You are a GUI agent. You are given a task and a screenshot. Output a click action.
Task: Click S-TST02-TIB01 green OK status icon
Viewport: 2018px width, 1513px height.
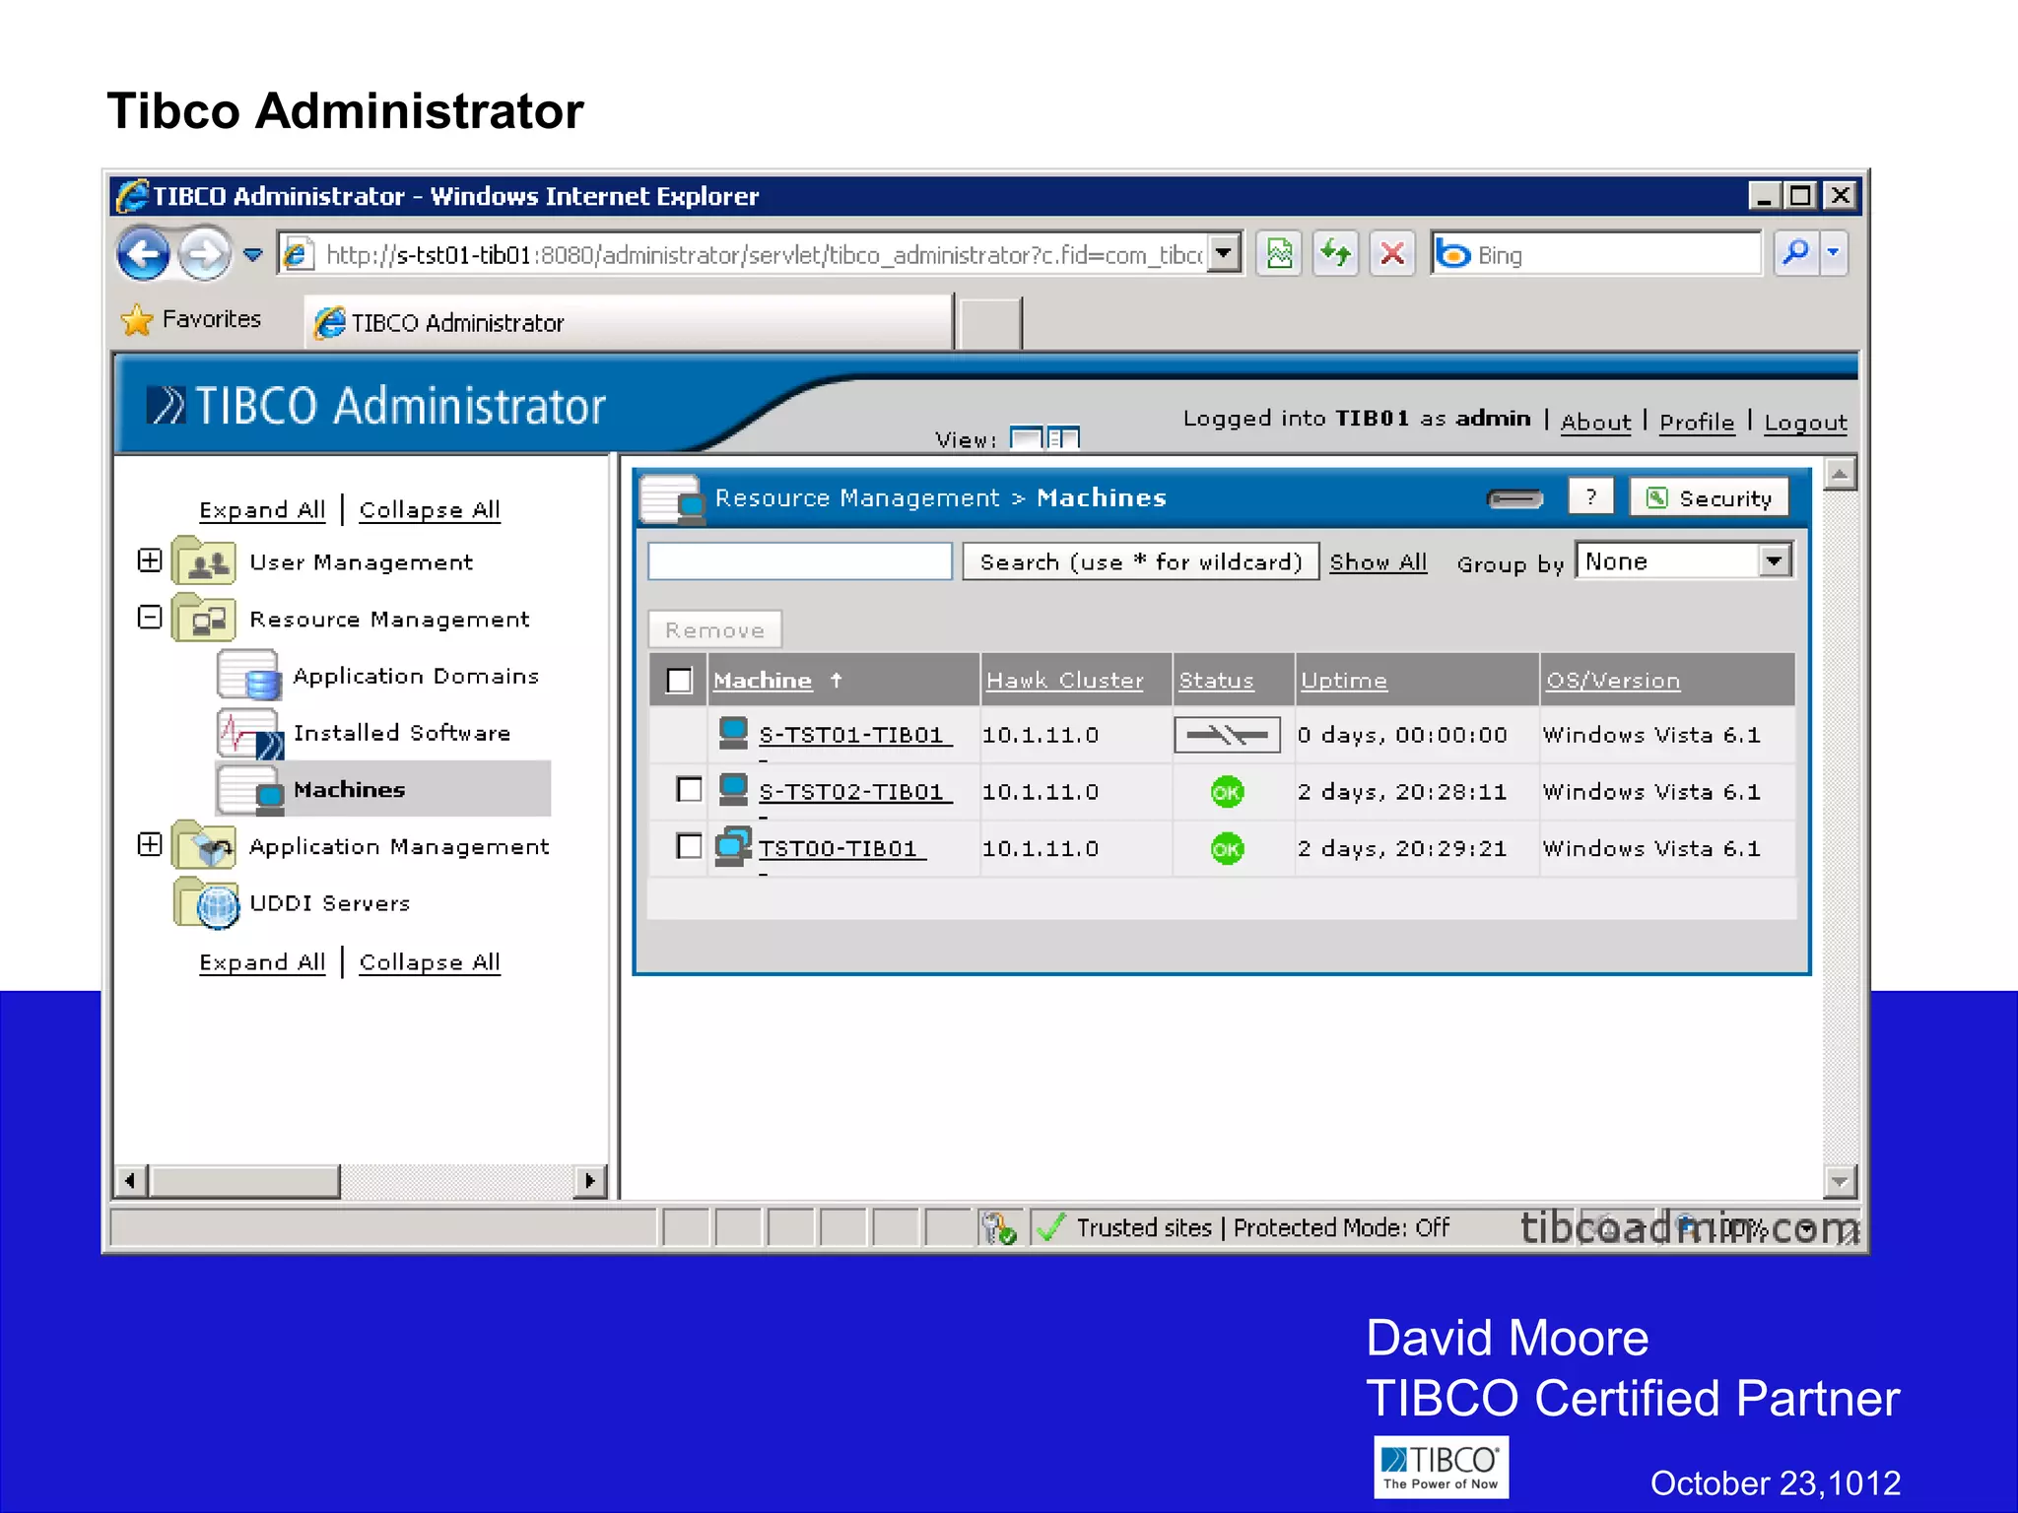(x=1227, y=792)
